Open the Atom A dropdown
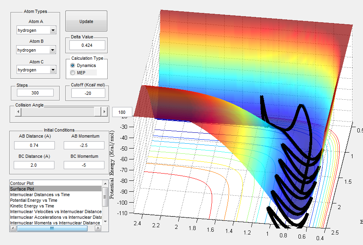This screenshot has height=245, width=363. [36, 30]
